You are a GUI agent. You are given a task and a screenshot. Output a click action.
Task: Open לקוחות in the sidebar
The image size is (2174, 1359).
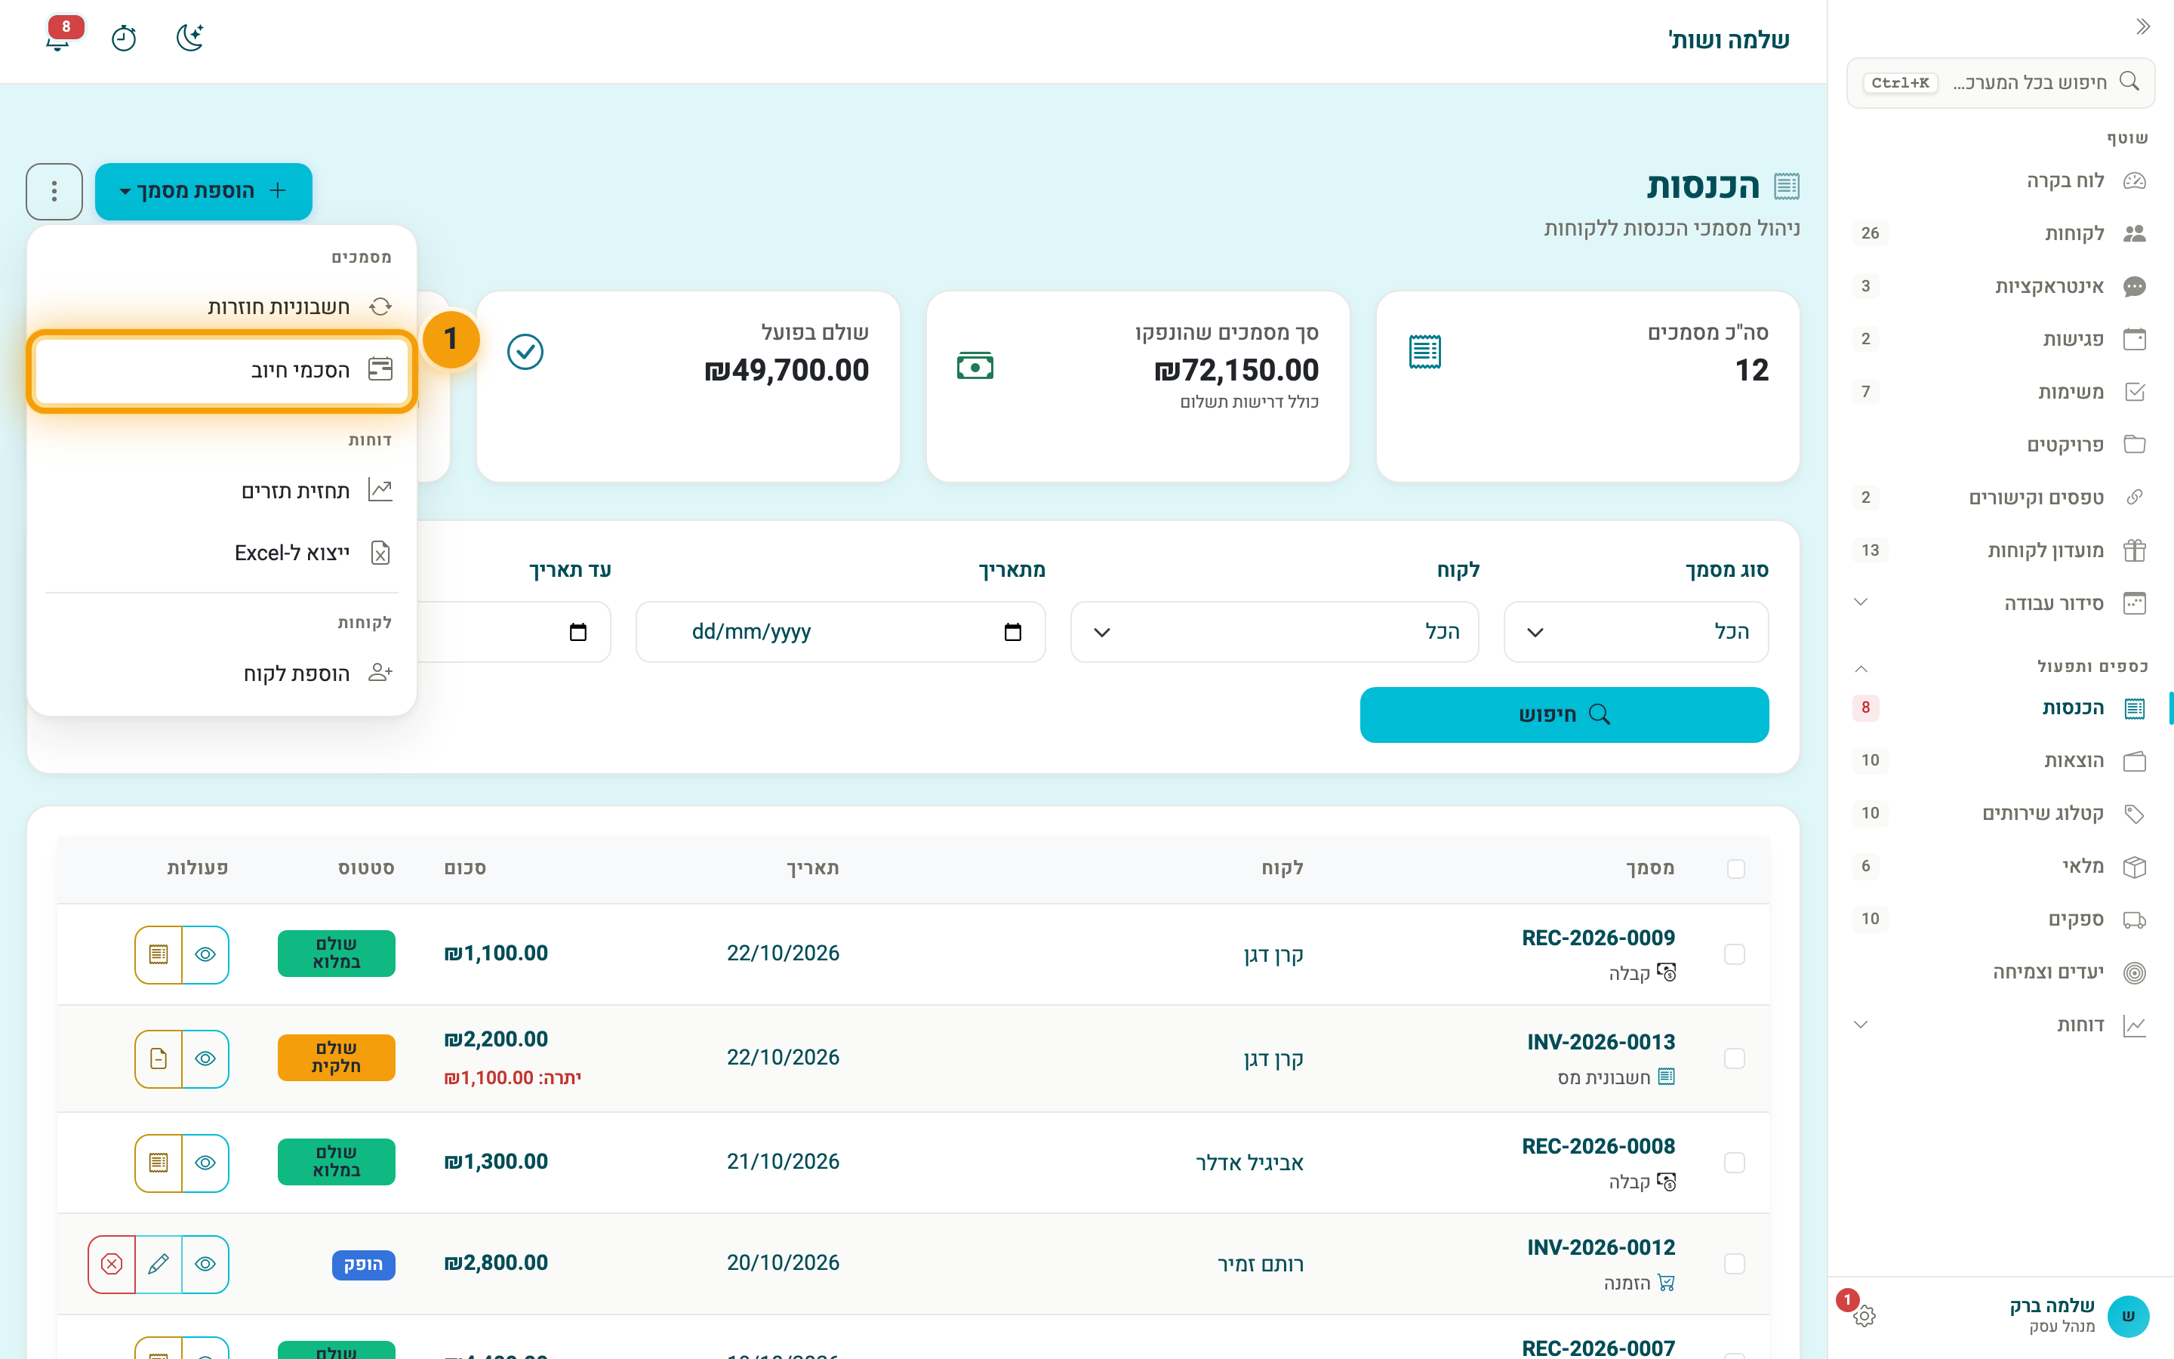pyautogui.click(x=2002, y=234)
